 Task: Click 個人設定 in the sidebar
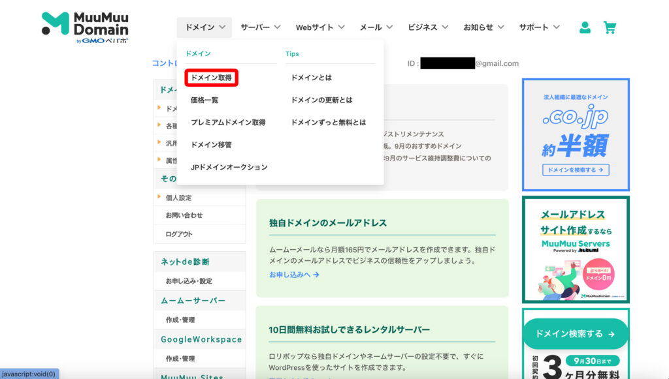coord(178,198)
